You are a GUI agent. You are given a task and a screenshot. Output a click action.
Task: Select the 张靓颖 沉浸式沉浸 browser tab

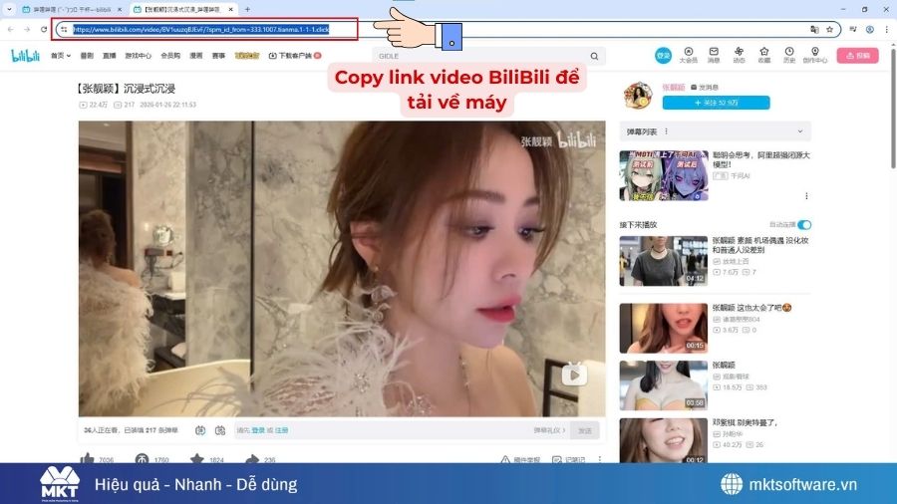(183, 9)
